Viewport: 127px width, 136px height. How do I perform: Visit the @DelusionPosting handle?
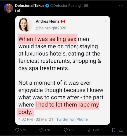(65, 6)
